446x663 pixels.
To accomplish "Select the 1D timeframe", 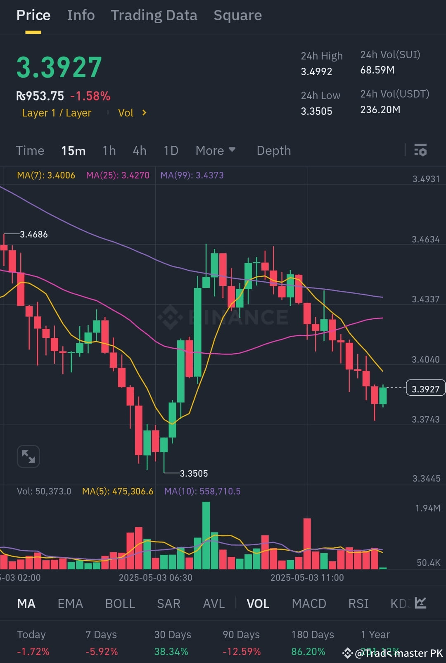I will [x=171, y=151].
